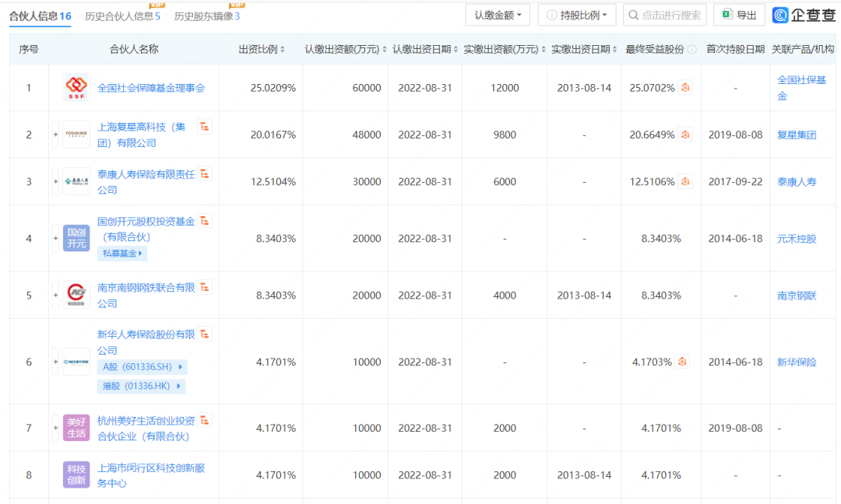Viewport: 841px width, 504px height.
Task: Click equity structure icon beside 杭州美好生活
Action: tap(204, 421)
